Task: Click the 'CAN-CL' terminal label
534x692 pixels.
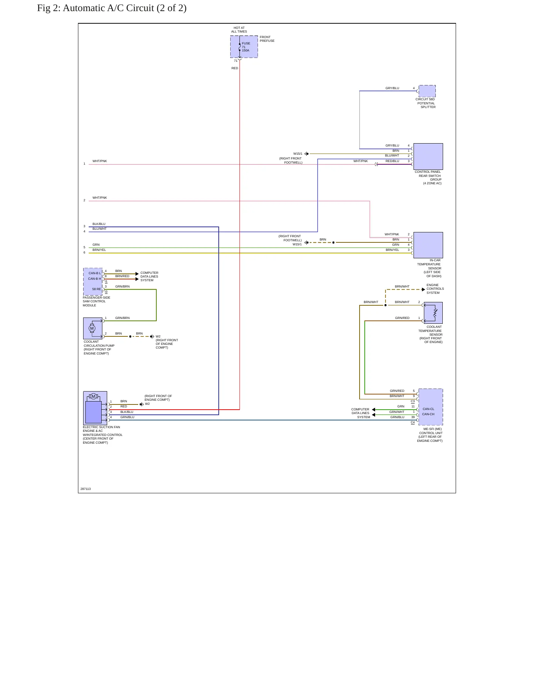Action: point(428,409)
